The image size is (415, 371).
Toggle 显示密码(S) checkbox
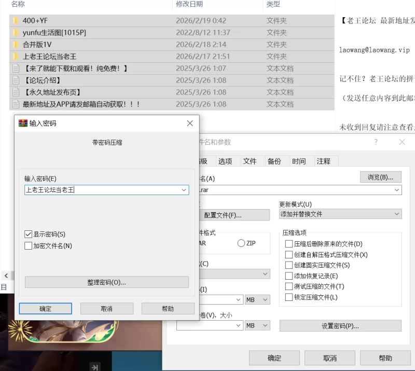tap(28, 234)
